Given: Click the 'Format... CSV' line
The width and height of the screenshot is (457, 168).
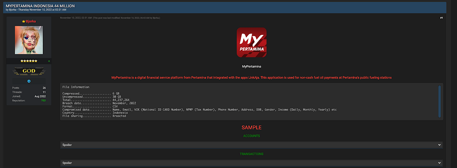Looking at the screenshot, I should click(x=90, y=106).
